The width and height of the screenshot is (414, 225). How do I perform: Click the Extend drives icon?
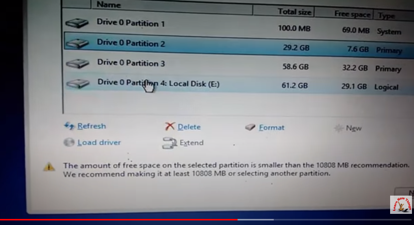[170, 143]
